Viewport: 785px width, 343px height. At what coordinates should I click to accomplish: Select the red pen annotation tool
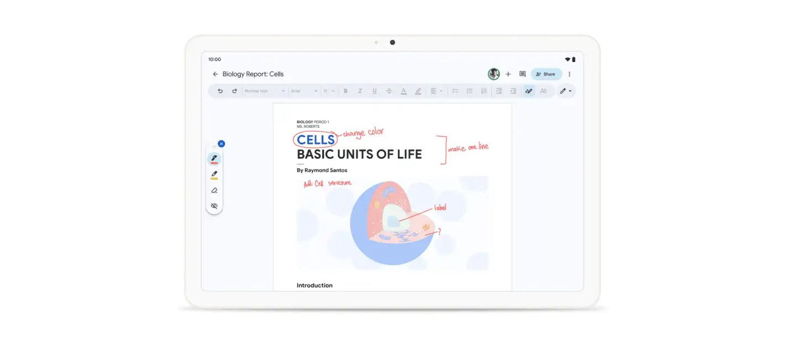[x=214, y=159]
